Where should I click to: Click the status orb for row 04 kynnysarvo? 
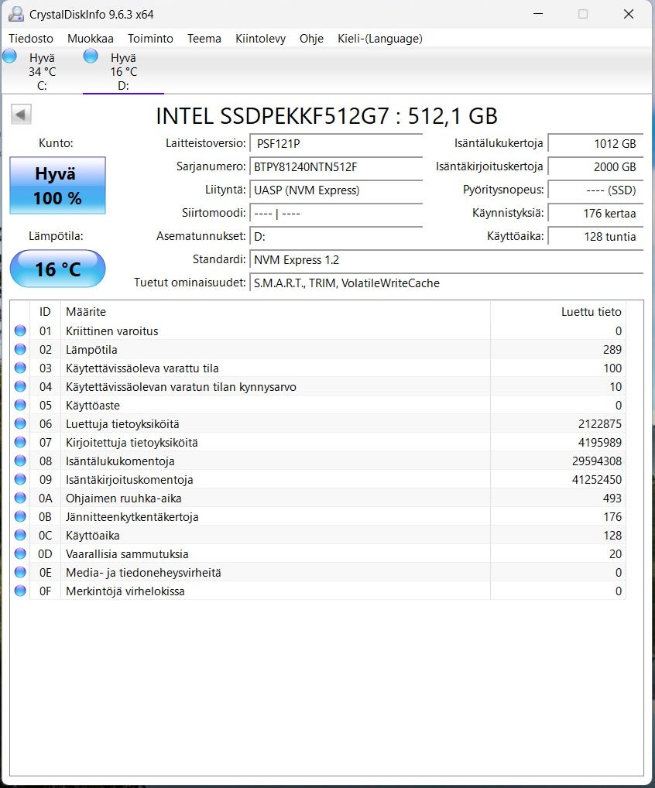point(20,386)
